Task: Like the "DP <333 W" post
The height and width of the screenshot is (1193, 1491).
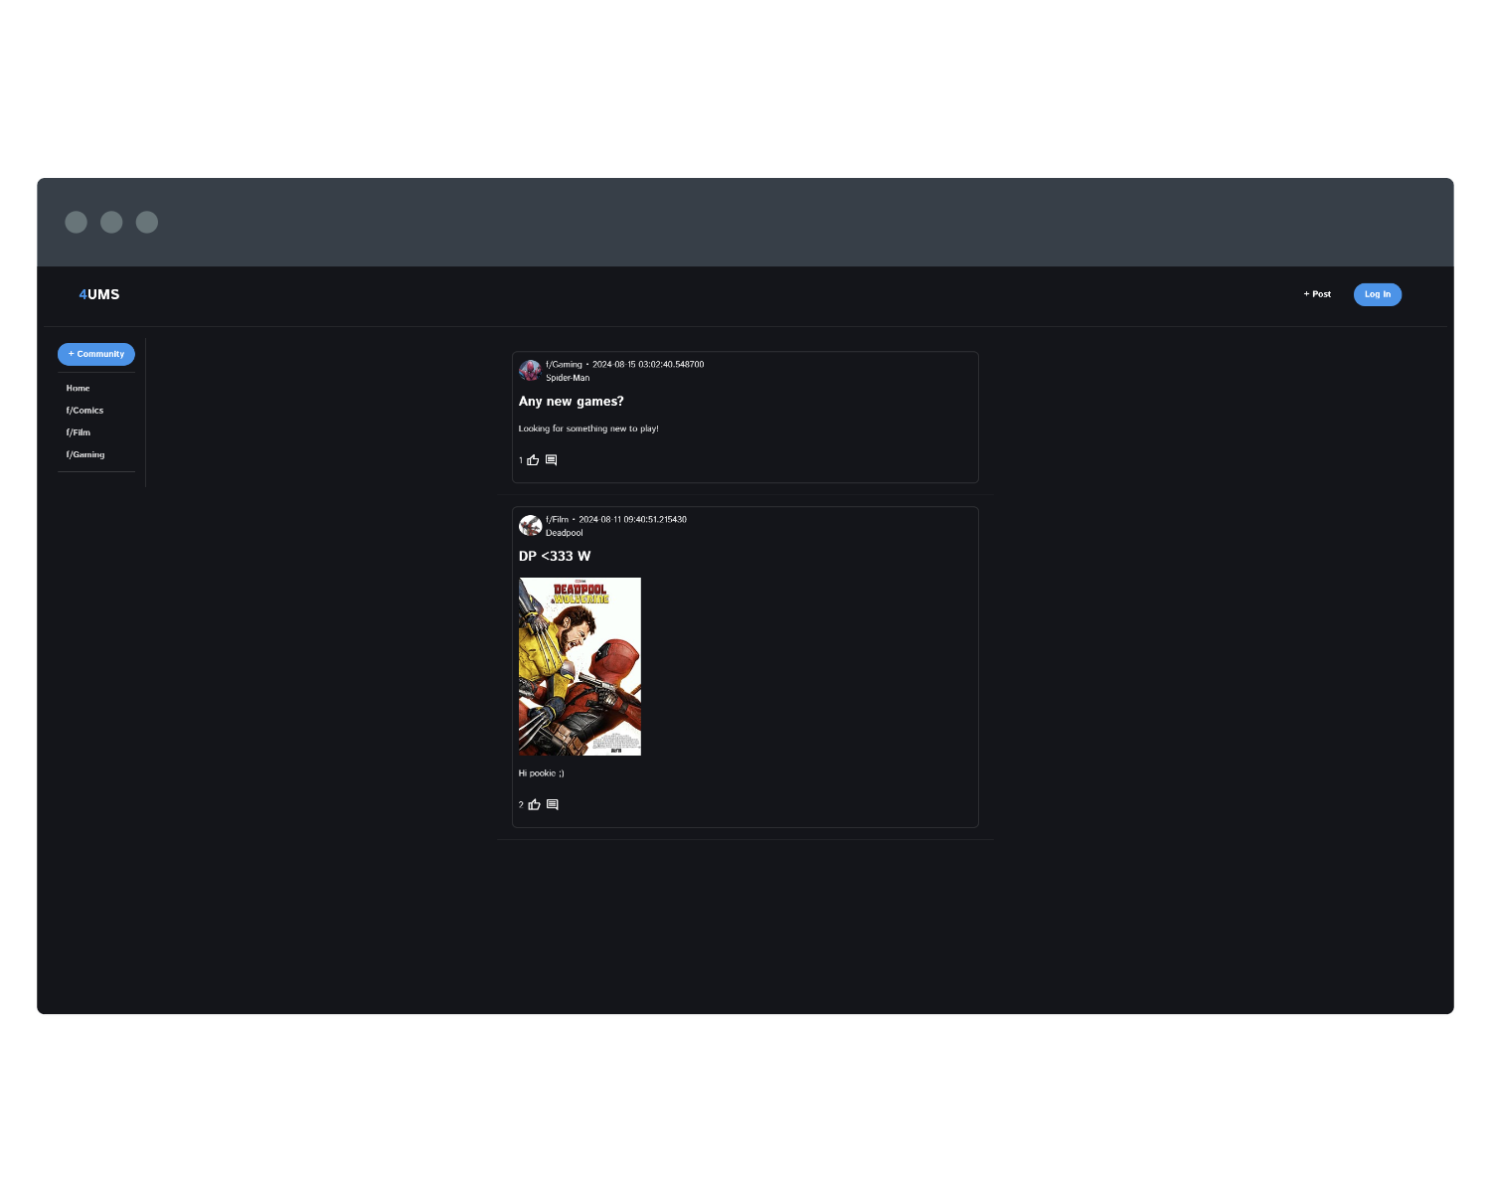Action: click(x=534, y=804)
